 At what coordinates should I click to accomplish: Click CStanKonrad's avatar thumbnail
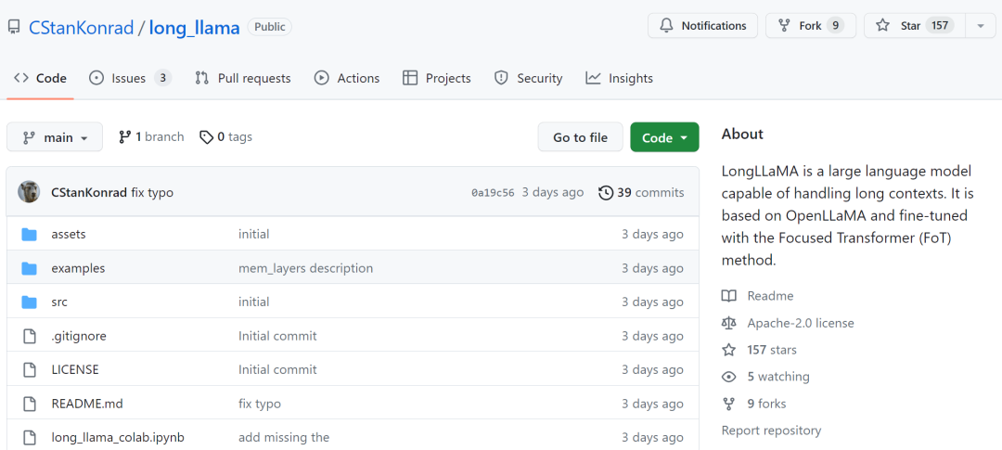pos(29,192)
